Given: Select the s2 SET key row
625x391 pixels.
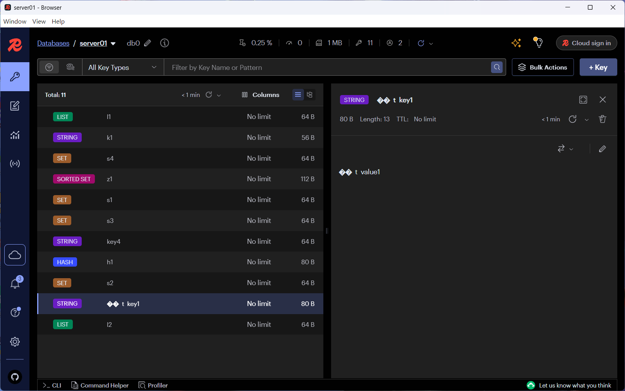Looking at the screenshot, I should [x=180, y=283].
